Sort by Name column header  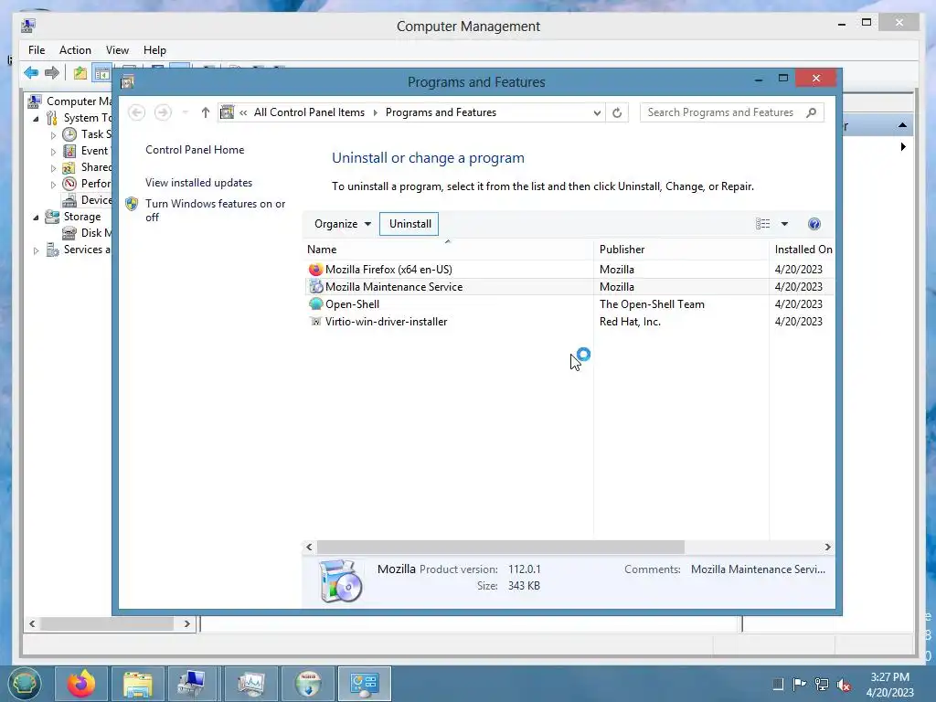coord(448,250)
